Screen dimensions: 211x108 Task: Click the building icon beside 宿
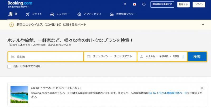pos(10,14)
